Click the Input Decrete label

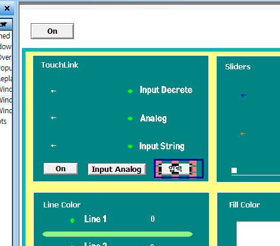pyautogui.click(x=166, y=90)
